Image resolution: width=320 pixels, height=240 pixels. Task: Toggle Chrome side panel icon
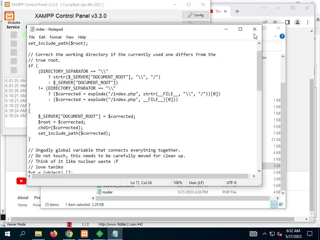click(287, 22)
